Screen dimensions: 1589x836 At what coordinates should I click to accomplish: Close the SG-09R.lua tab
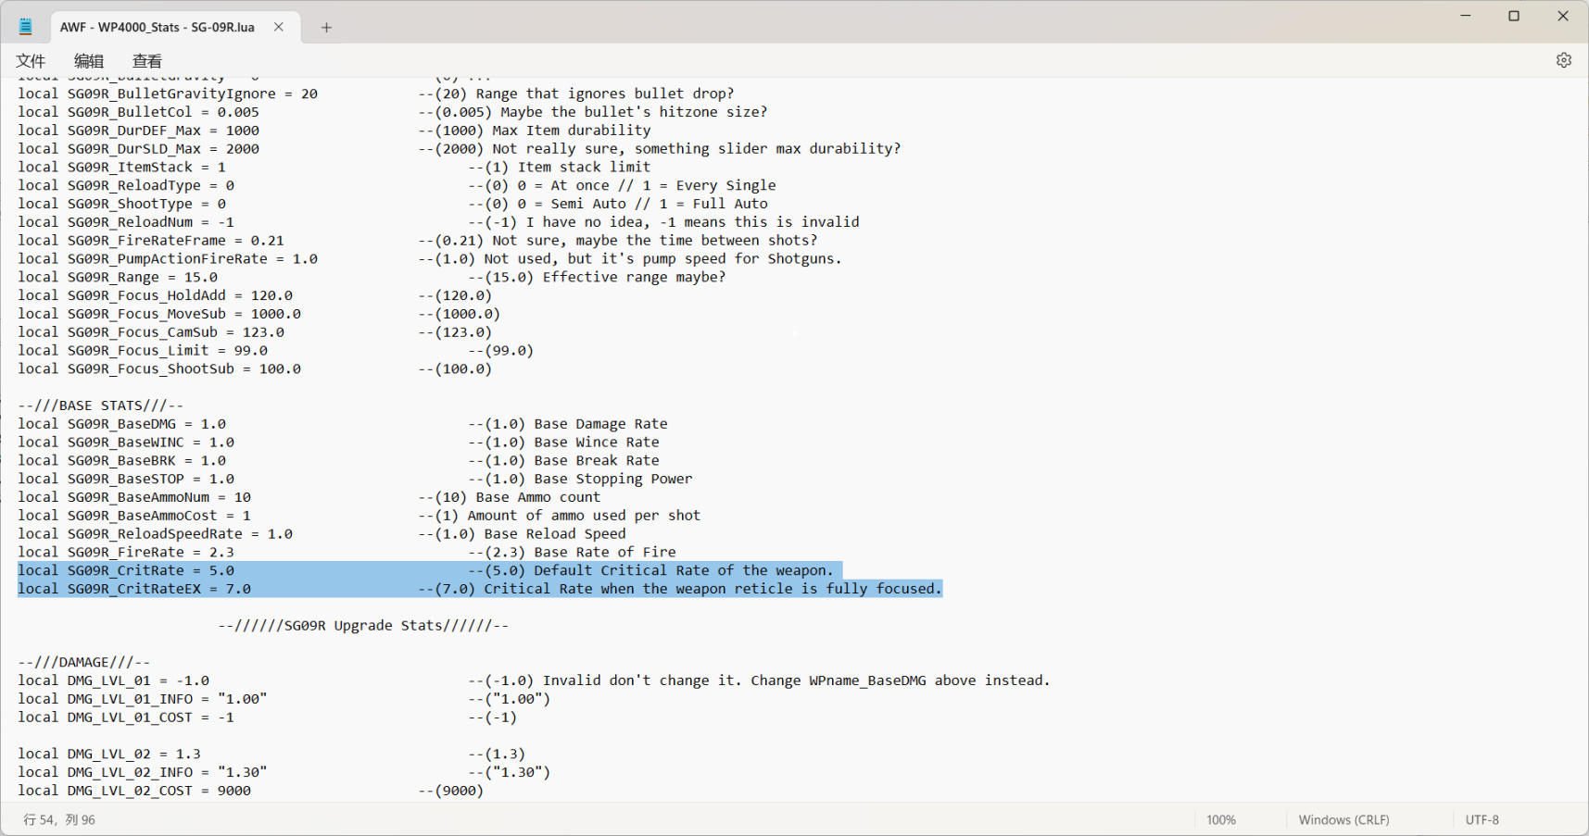coord(278,27)
